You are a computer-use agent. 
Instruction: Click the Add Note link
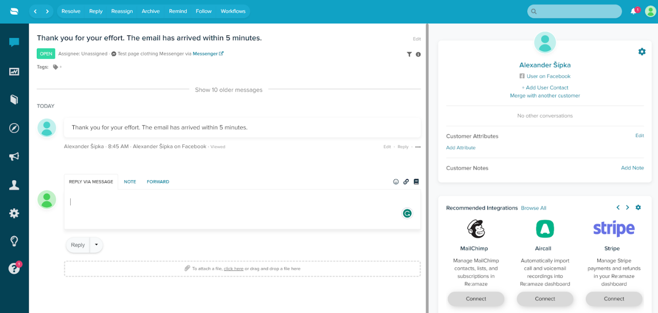click(x=632, y=168)
